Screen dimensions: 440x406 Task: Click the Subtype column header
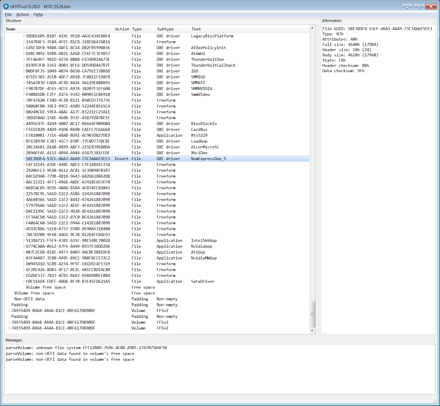[165, 29]
